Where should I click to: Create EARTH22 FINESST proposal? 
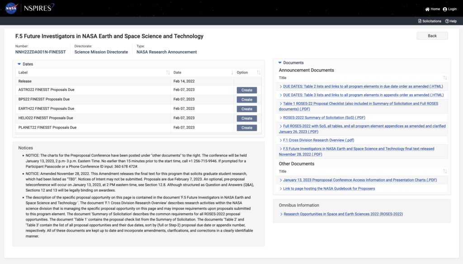click(x=246, y=109)
